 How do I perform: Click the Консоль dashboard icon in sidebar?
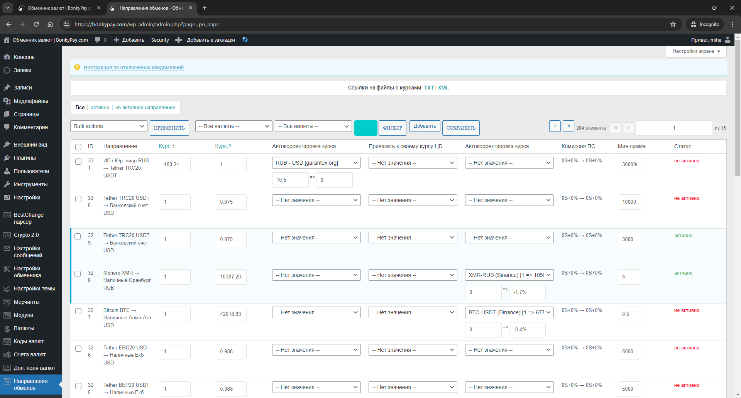7,57
